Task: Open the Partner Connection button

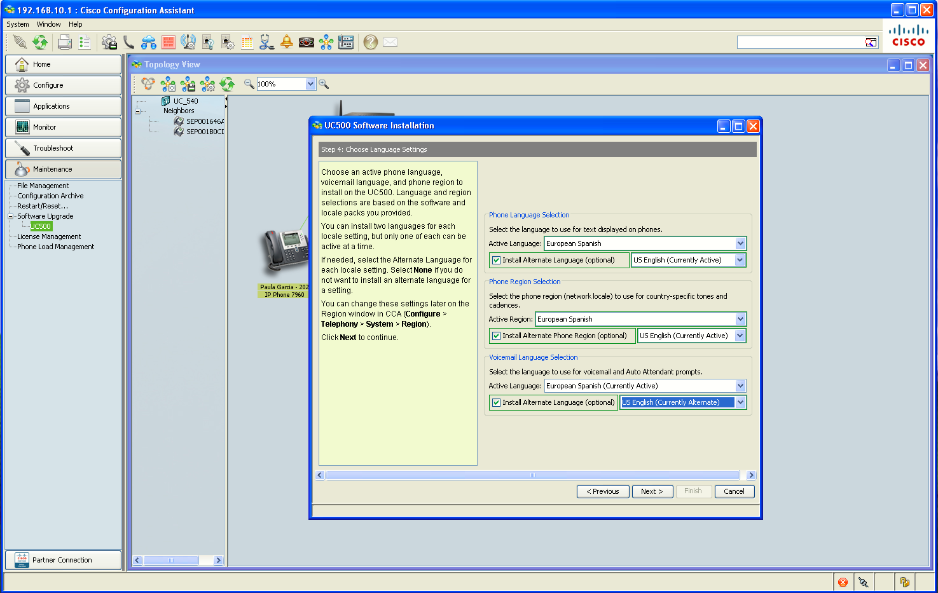Action: (63, 560)
